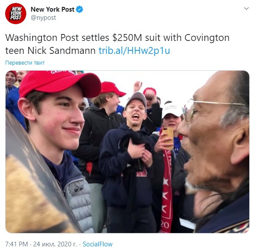Click the red star-patterned scarf in photo

tap(166, 191)
